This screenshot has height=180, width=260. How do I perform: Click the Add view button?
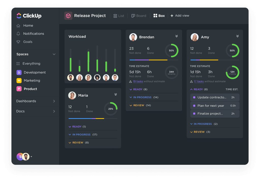[x=180, y=15]
